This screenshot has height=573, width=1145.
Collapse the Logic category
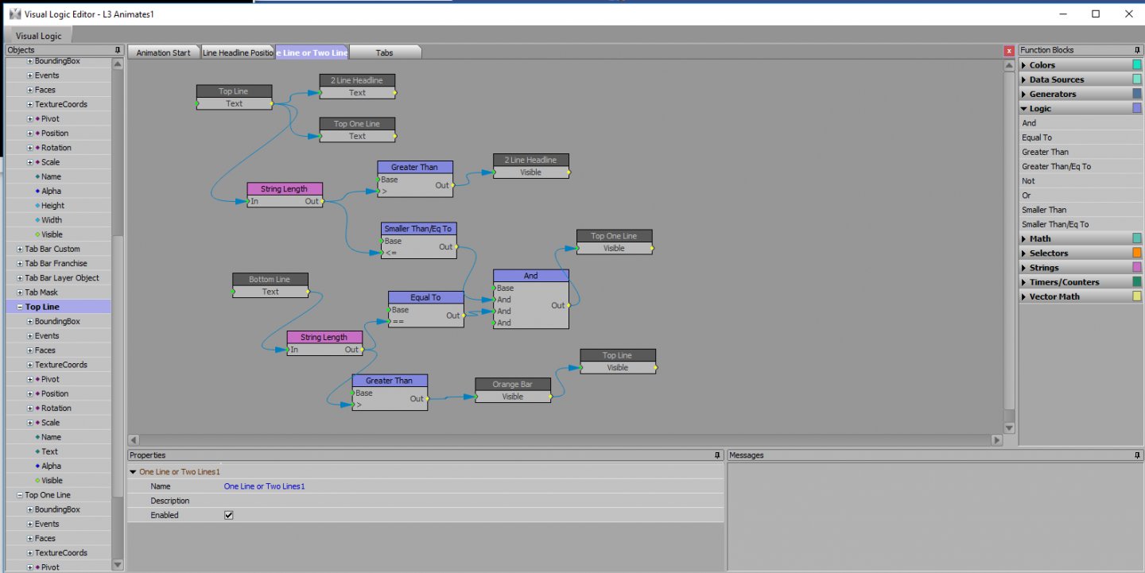click(x=1024, y=109)
